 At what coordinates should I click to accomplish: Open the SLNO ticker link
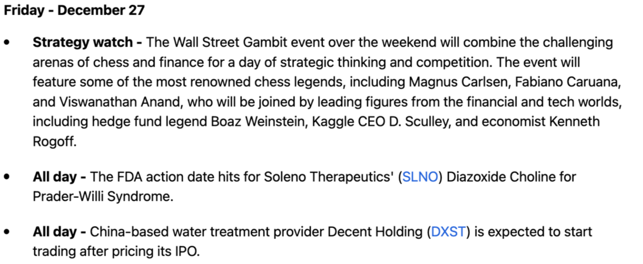click(x=420, y=178)
